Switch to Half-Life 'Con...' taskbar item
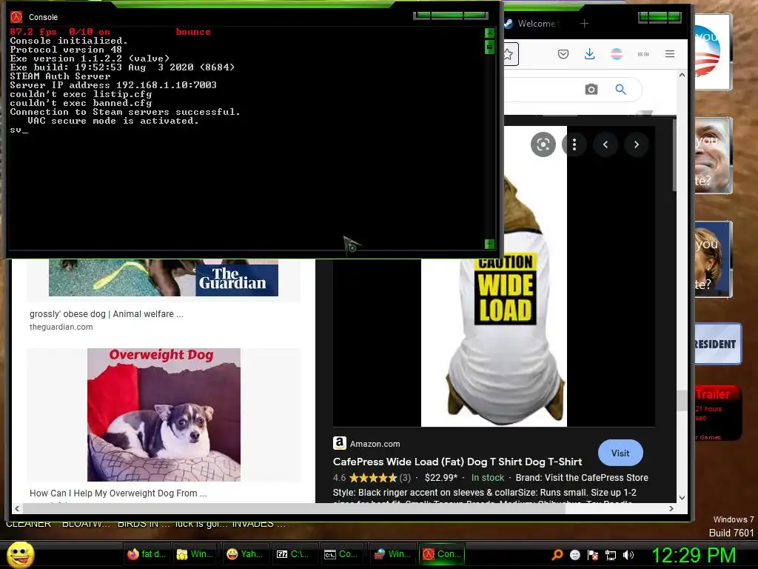 [442, 554]
